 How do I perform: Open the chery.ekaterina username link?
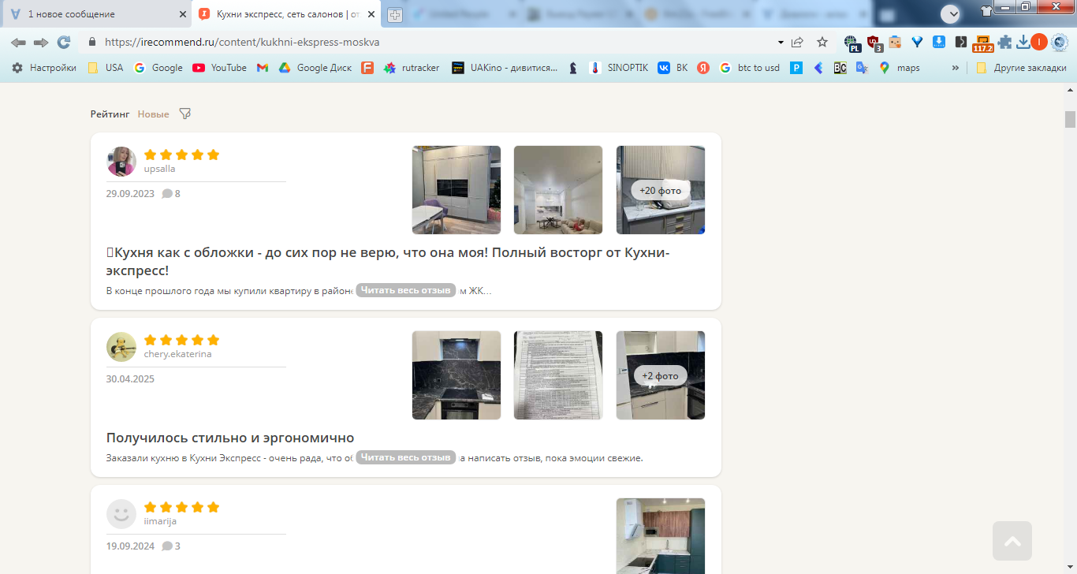[178, 354]
